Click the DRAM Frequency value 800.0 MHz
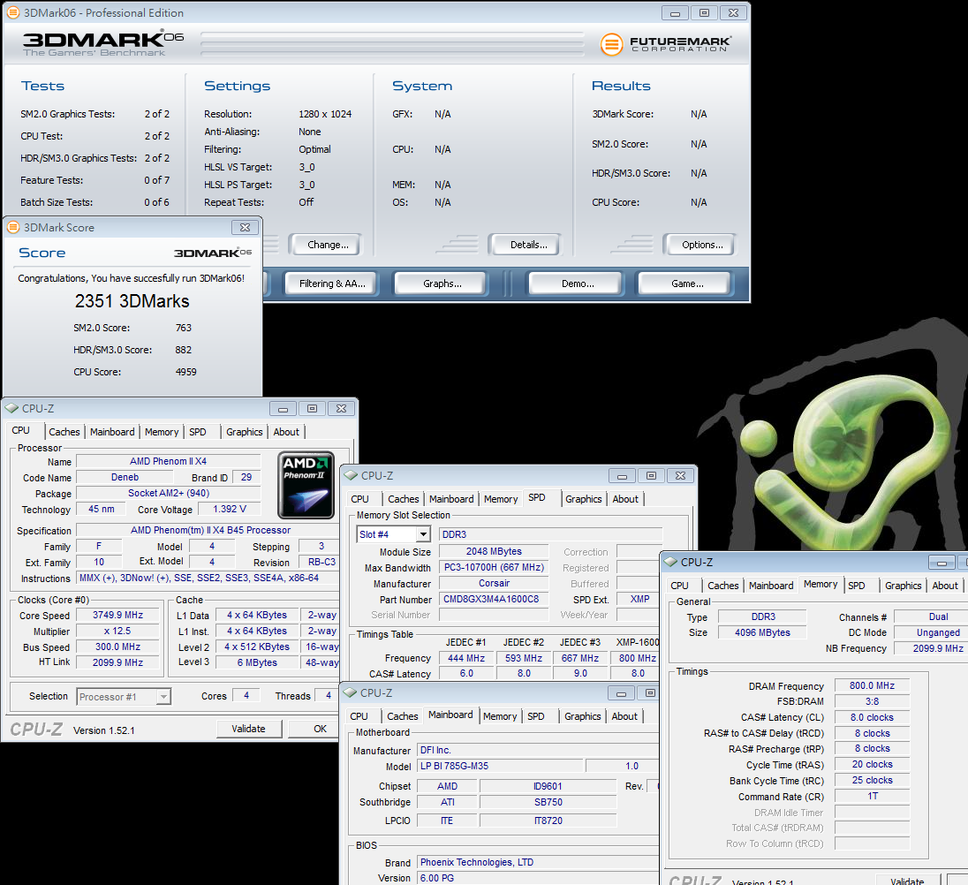The height and width of the screenshot is (885, 968). [x=872, y=685]
